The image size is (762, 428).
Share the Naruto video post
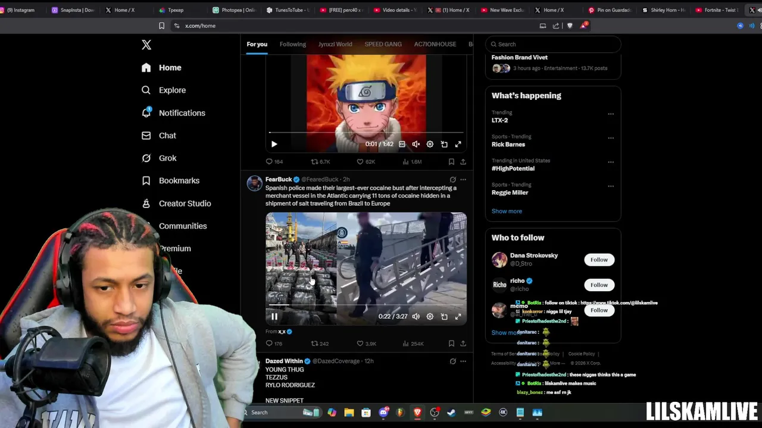(x=463, y=162)
